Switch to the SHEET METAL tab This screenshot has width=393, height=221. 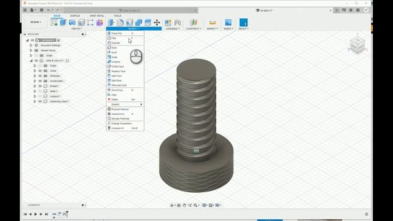(x=97, y=16)
